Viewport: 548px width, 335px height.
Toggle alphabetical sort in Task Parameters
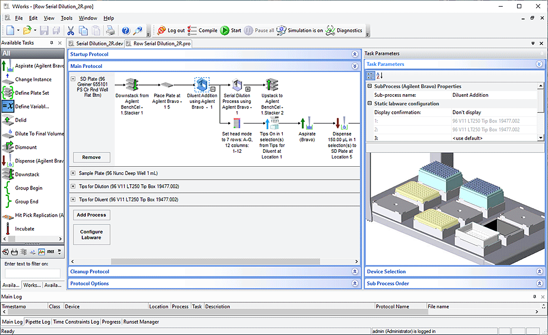379,75
